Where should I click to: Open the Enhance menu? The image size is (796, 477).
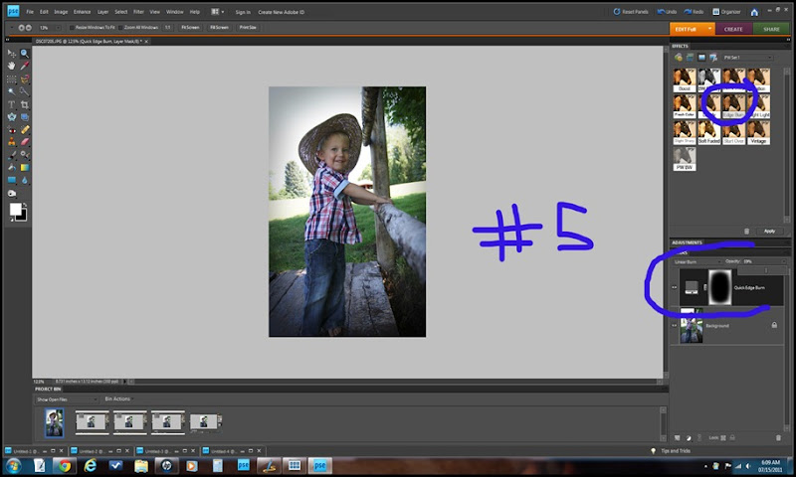(x=81, y=11)
